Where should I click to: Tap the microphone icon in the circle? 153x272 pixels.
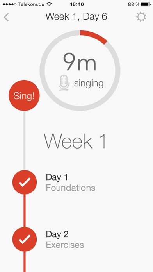(x=64, y=82)
